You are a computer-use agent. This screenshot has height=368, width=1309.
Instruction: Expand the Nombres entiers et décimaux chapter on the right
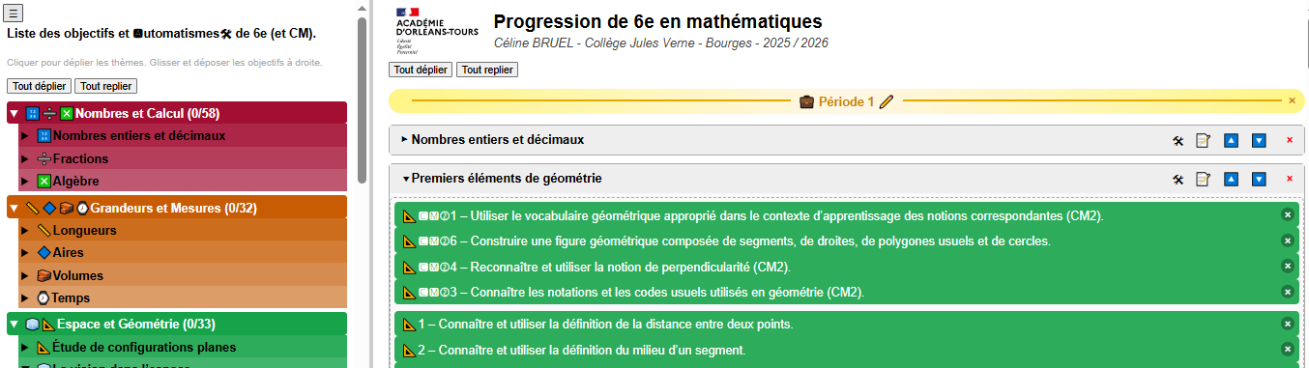point(405,139)
